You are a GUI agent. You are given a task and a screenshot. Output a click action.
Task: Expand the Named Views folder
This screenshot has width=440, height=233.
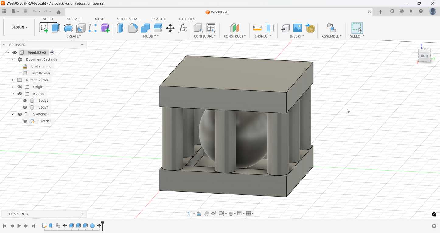tap(13, 80)
